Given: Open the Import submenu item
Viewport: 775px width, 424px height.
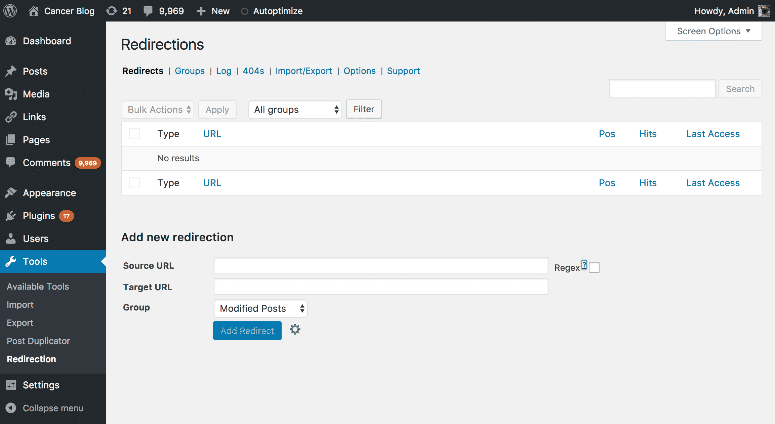Looking at the screenshot, I should point(20,305).
